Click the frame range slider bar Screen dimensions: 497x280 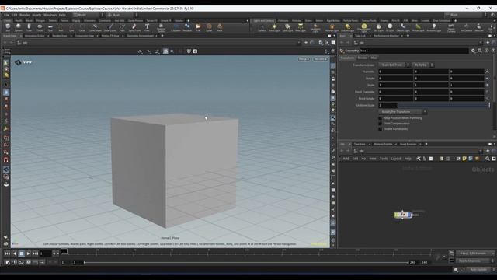point(246,263)
